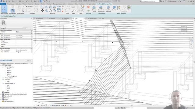This screenshot has height=109, width=195.
Task: Choose the Copy tool in Modificar panel
Action: 46,11
